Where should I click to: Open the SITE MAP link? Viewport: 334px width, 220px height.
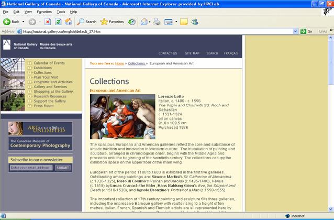coord(192,53)
